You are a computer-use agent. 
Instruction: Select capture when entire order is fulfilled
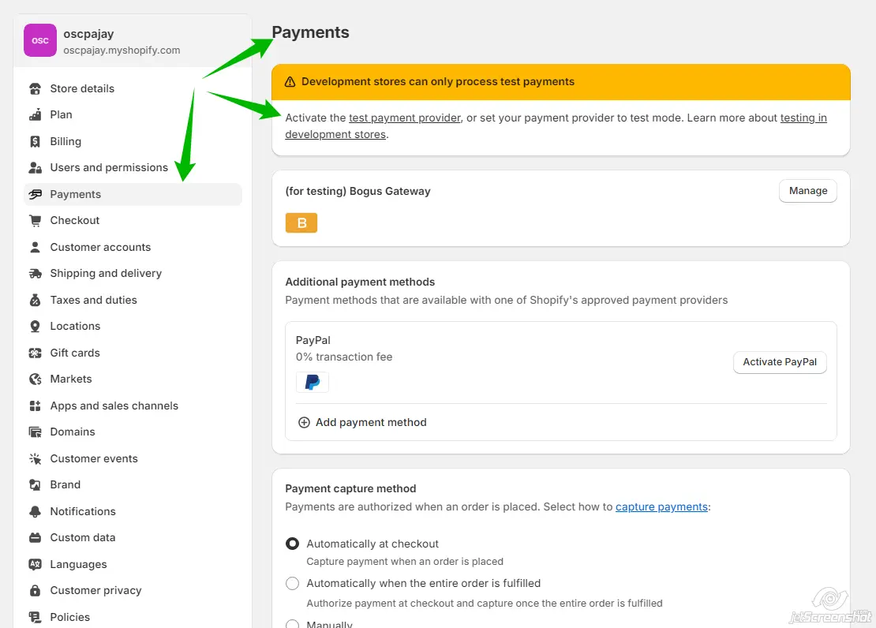(x=293, y=584)
